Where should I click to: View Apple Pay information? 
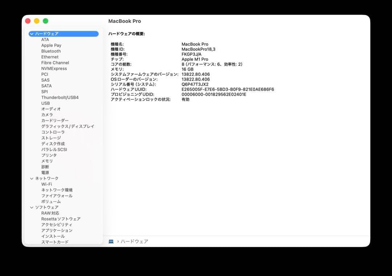(x=50, y=45)
